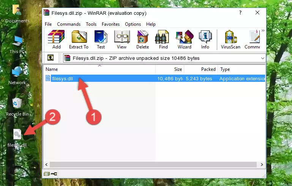
Task: Click the WinRAR title bar icon
Action: (46, 13)
